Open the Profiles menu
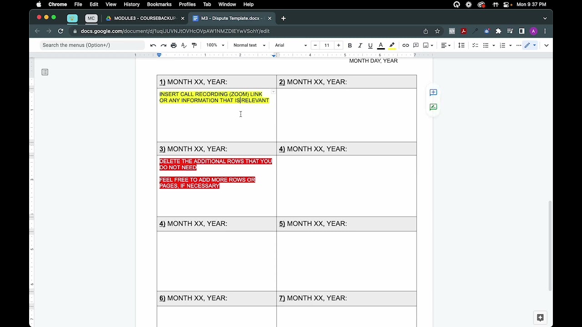The image size is (582, 327). click(187, 4)
